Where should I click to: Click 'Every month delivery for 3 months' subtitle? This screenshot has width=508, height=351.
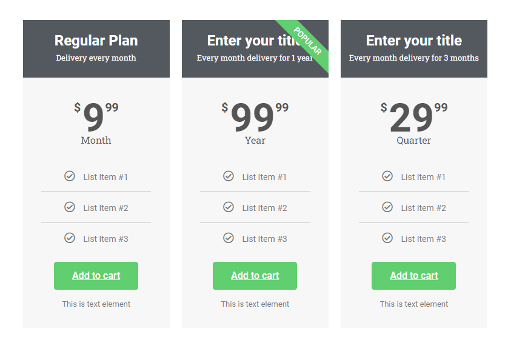click(x=413, y=58)
